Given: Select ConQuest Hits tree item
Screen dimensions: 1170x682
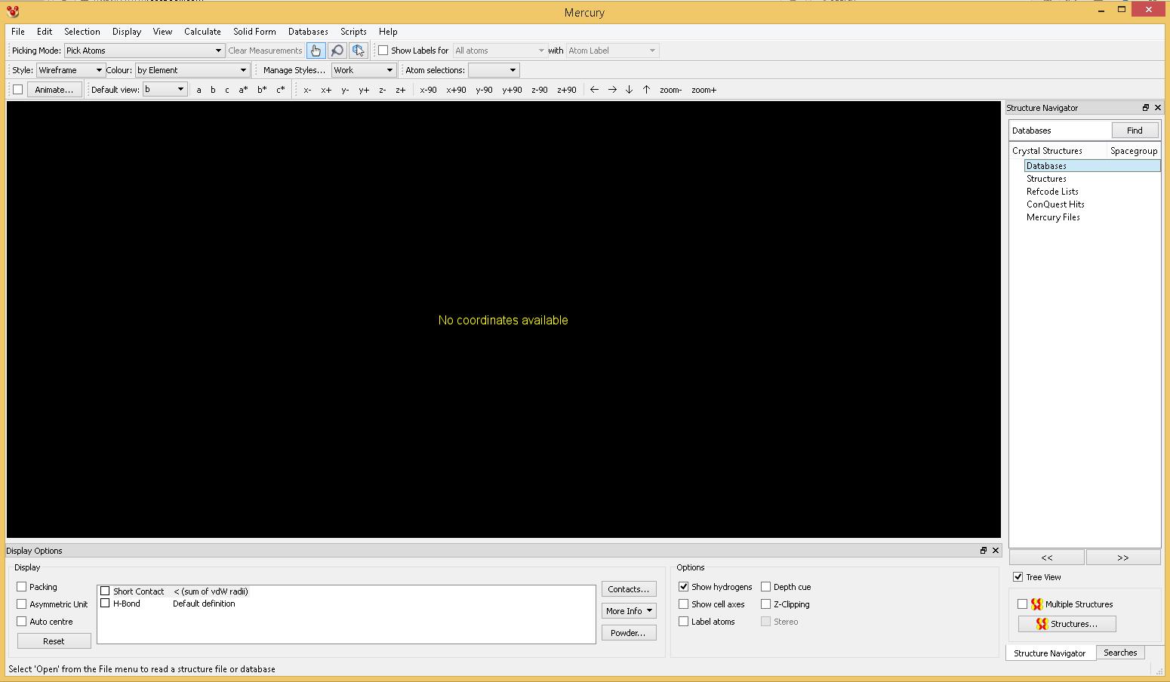Looking at the screenshot, I should point(1055,204).
